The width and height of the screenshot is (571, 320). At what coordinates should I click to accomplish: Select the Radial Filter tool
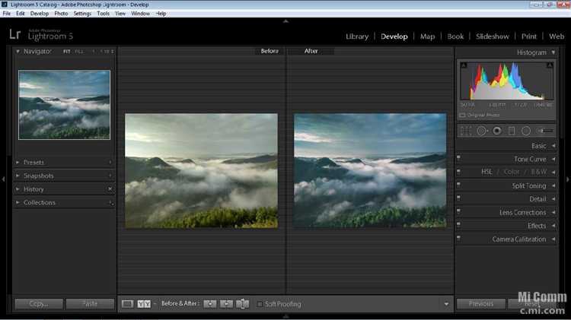526,131
